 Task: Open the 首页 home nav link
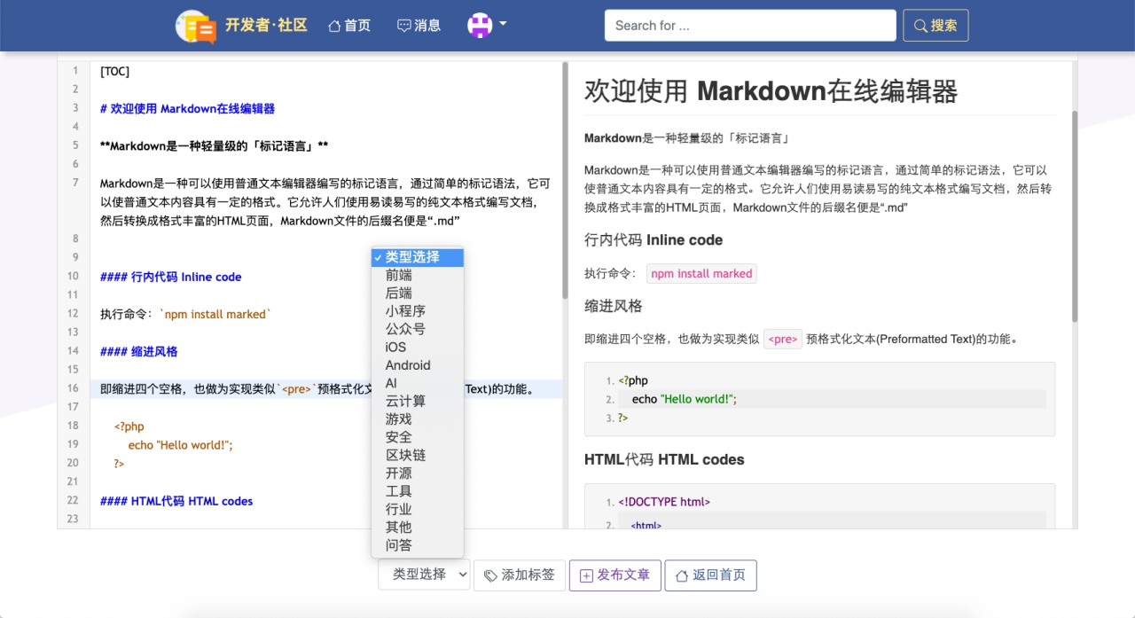point(349,26)
